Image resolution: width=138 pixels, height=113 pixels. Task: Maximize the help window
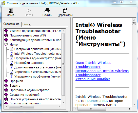point(122,2)
